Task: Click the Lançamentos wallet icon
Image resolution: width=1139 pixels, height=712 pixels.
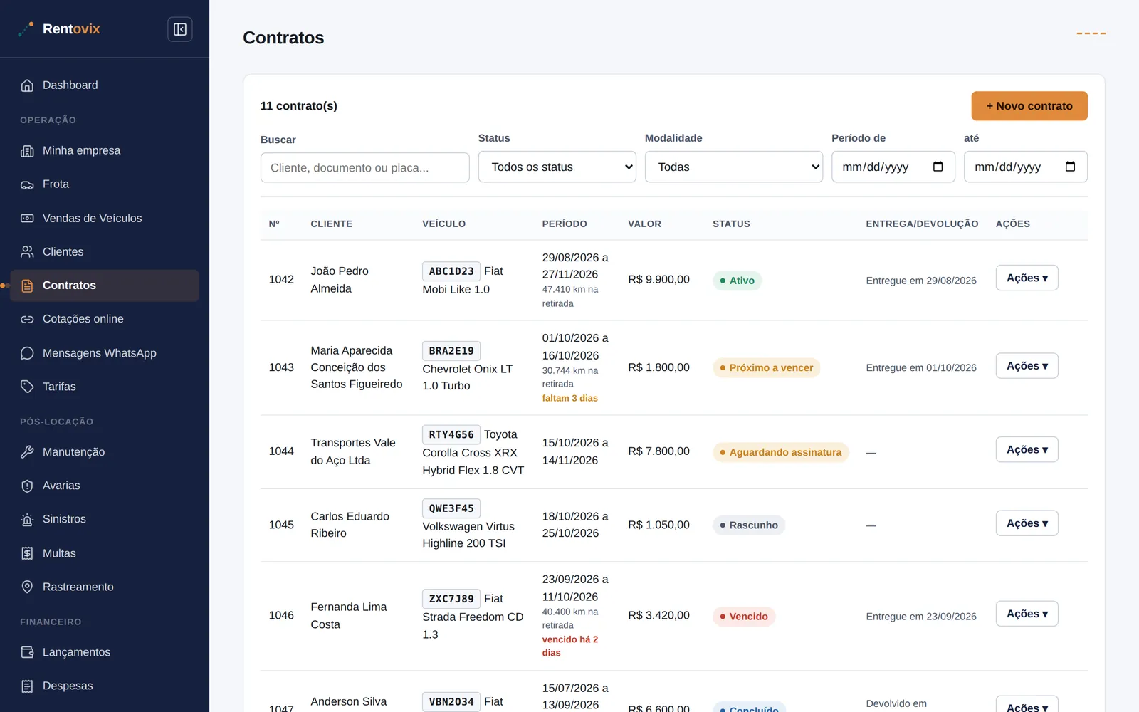Action: (x=27, y=652)
